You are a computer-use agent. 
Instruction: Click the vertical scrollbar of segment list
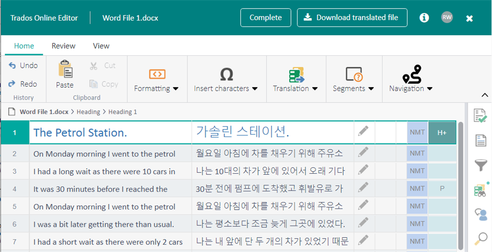(461, 185)
